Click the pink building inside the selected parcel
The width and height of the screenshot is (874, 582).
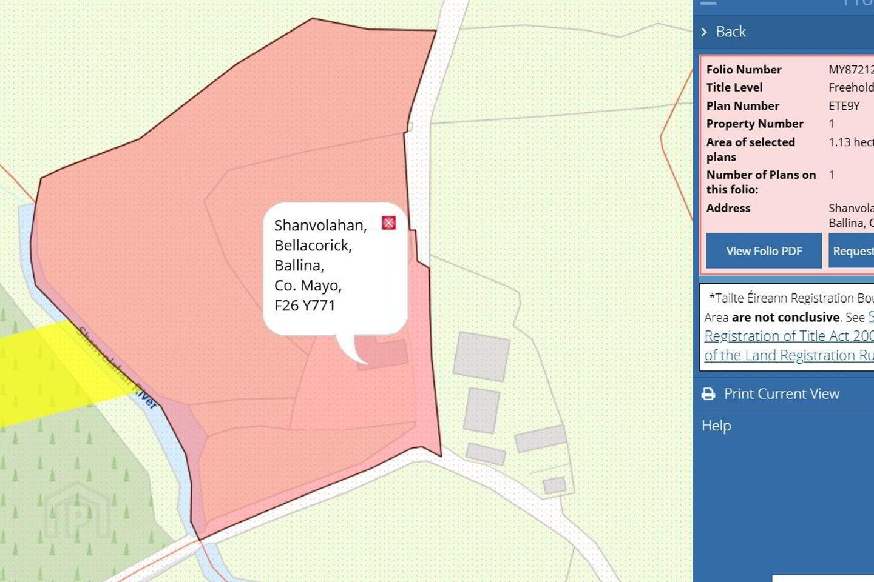(382, 353)
